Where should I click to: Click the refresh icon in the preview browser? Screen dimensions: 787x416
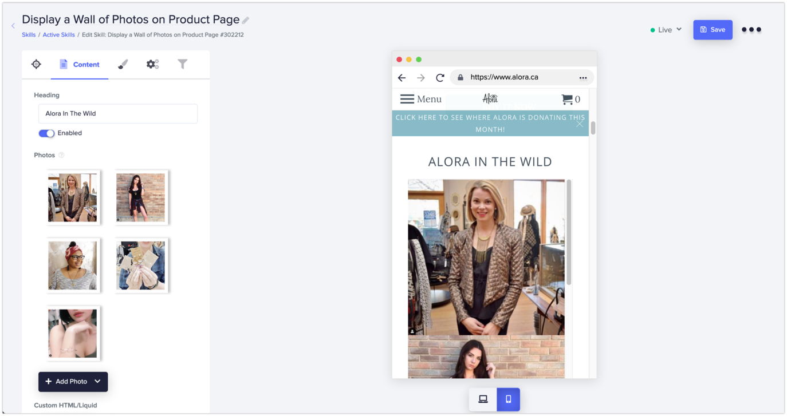click(x=439, y=77)
